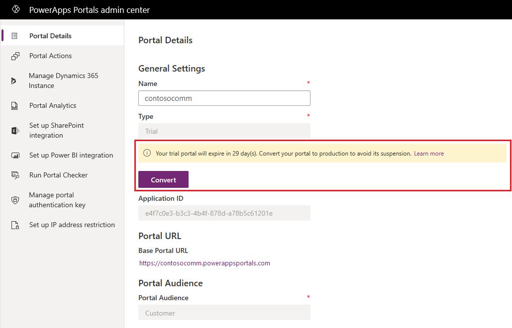Click the disabled Type field showing Trial
The height and width of the screenshot is (328, 512).
224,131
